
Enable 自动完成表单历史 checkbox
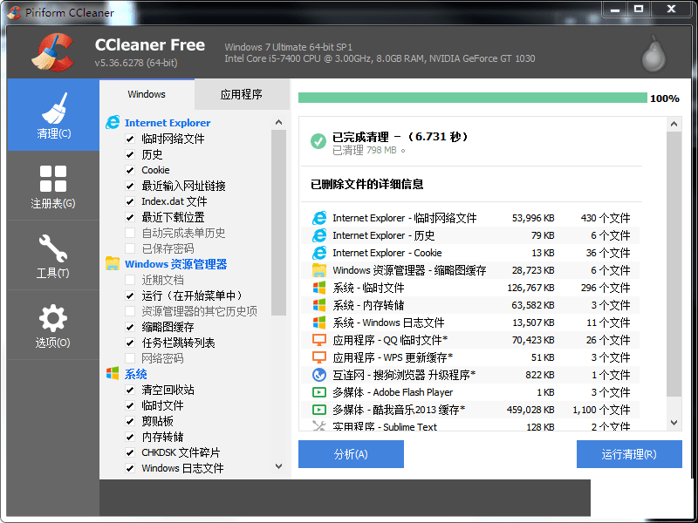130,233
